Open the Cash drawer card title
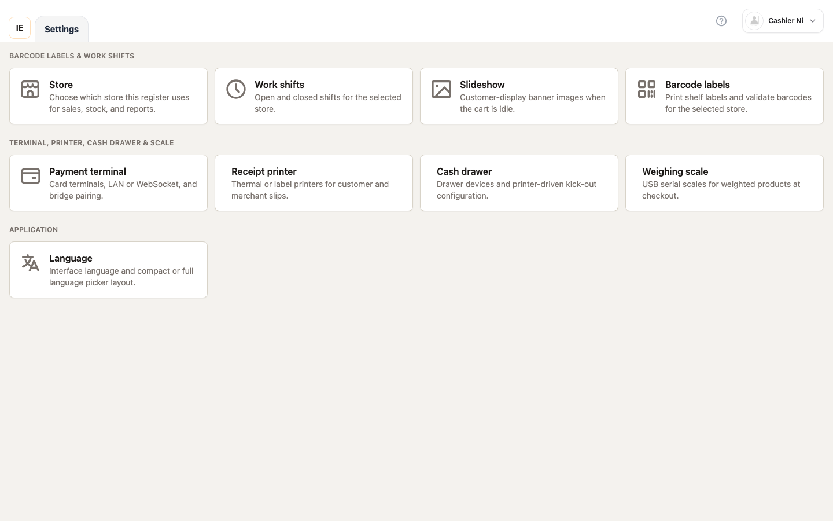This screenshot has width=833, height=521. 464,171
